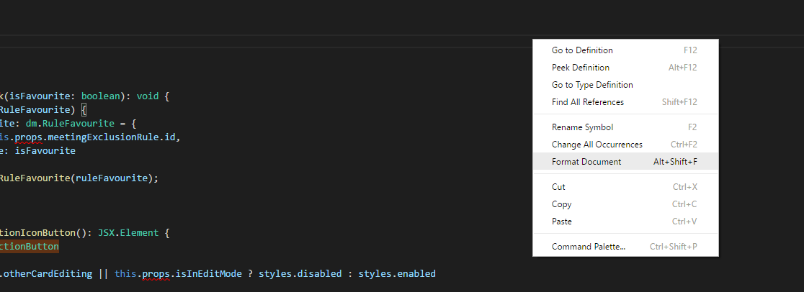Image resolution: width=804 pixels, height=292 pixels.
Task: Click styles.disabled in the ternary
Action: pyautogui.click(x=300, y=273)
